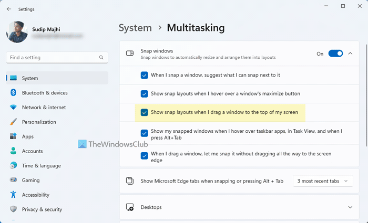Image resolution: width=368 pixels, height=223 pixels.
Task: Click the Network & internet wifi icon
Action: pyautogui.click(x=13, y=108)
